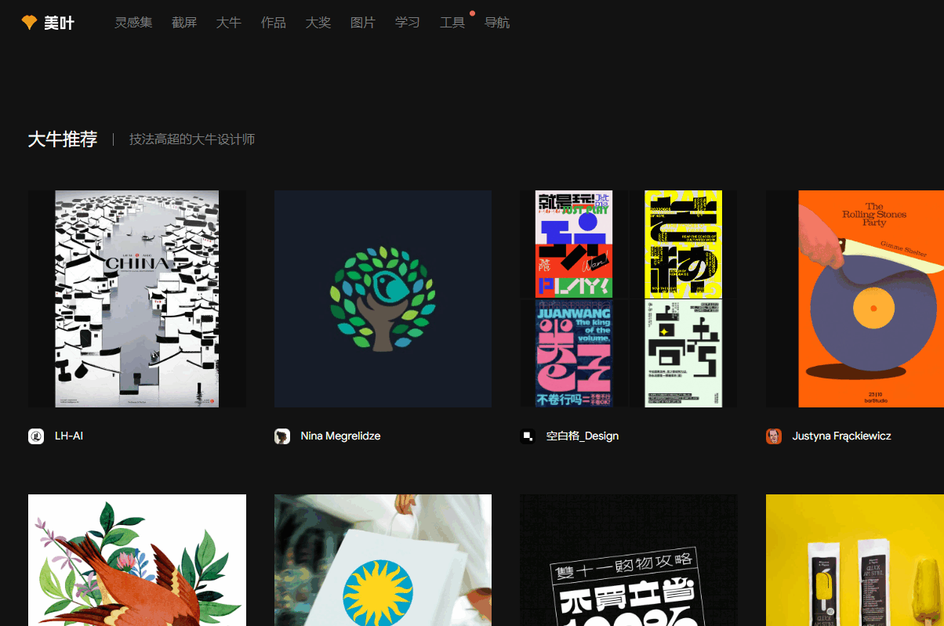
Task: Open the 图片 navigation link
Action: tap(363, 23)
